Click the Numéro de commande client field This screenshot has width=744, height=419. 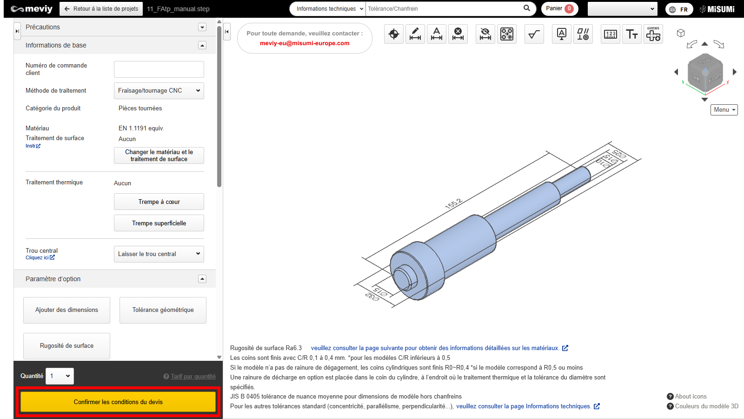tap(159, 69)
